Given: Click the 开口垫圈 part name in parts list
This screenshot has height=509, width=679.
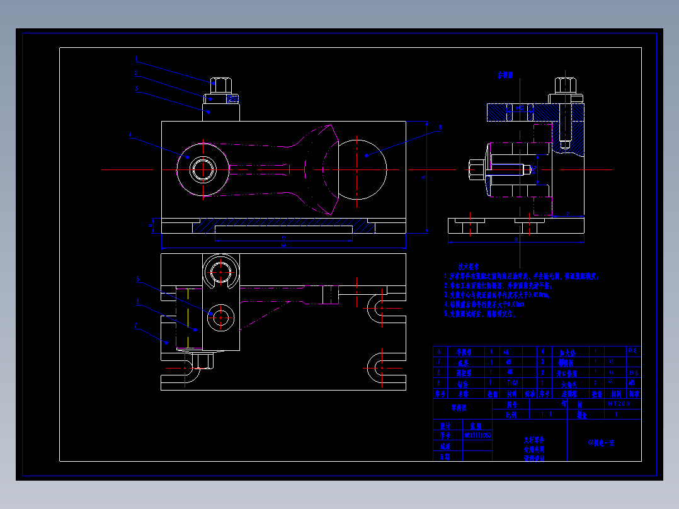Looking at the screenshot, I should tap(567, 373).
